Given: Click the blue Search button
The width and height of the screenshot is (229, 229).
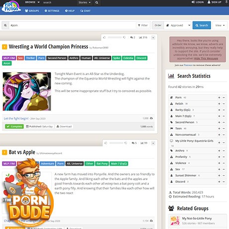Looking at the screenshot, I should click(202, 25).
